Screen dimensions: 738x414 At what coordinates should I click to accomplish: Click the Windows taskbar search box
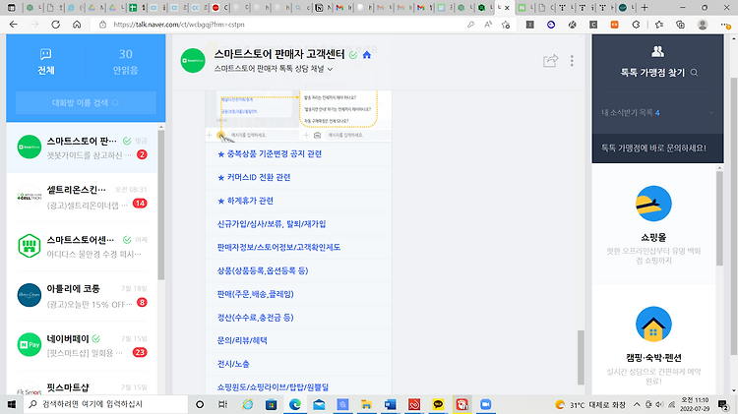(106, 404)
